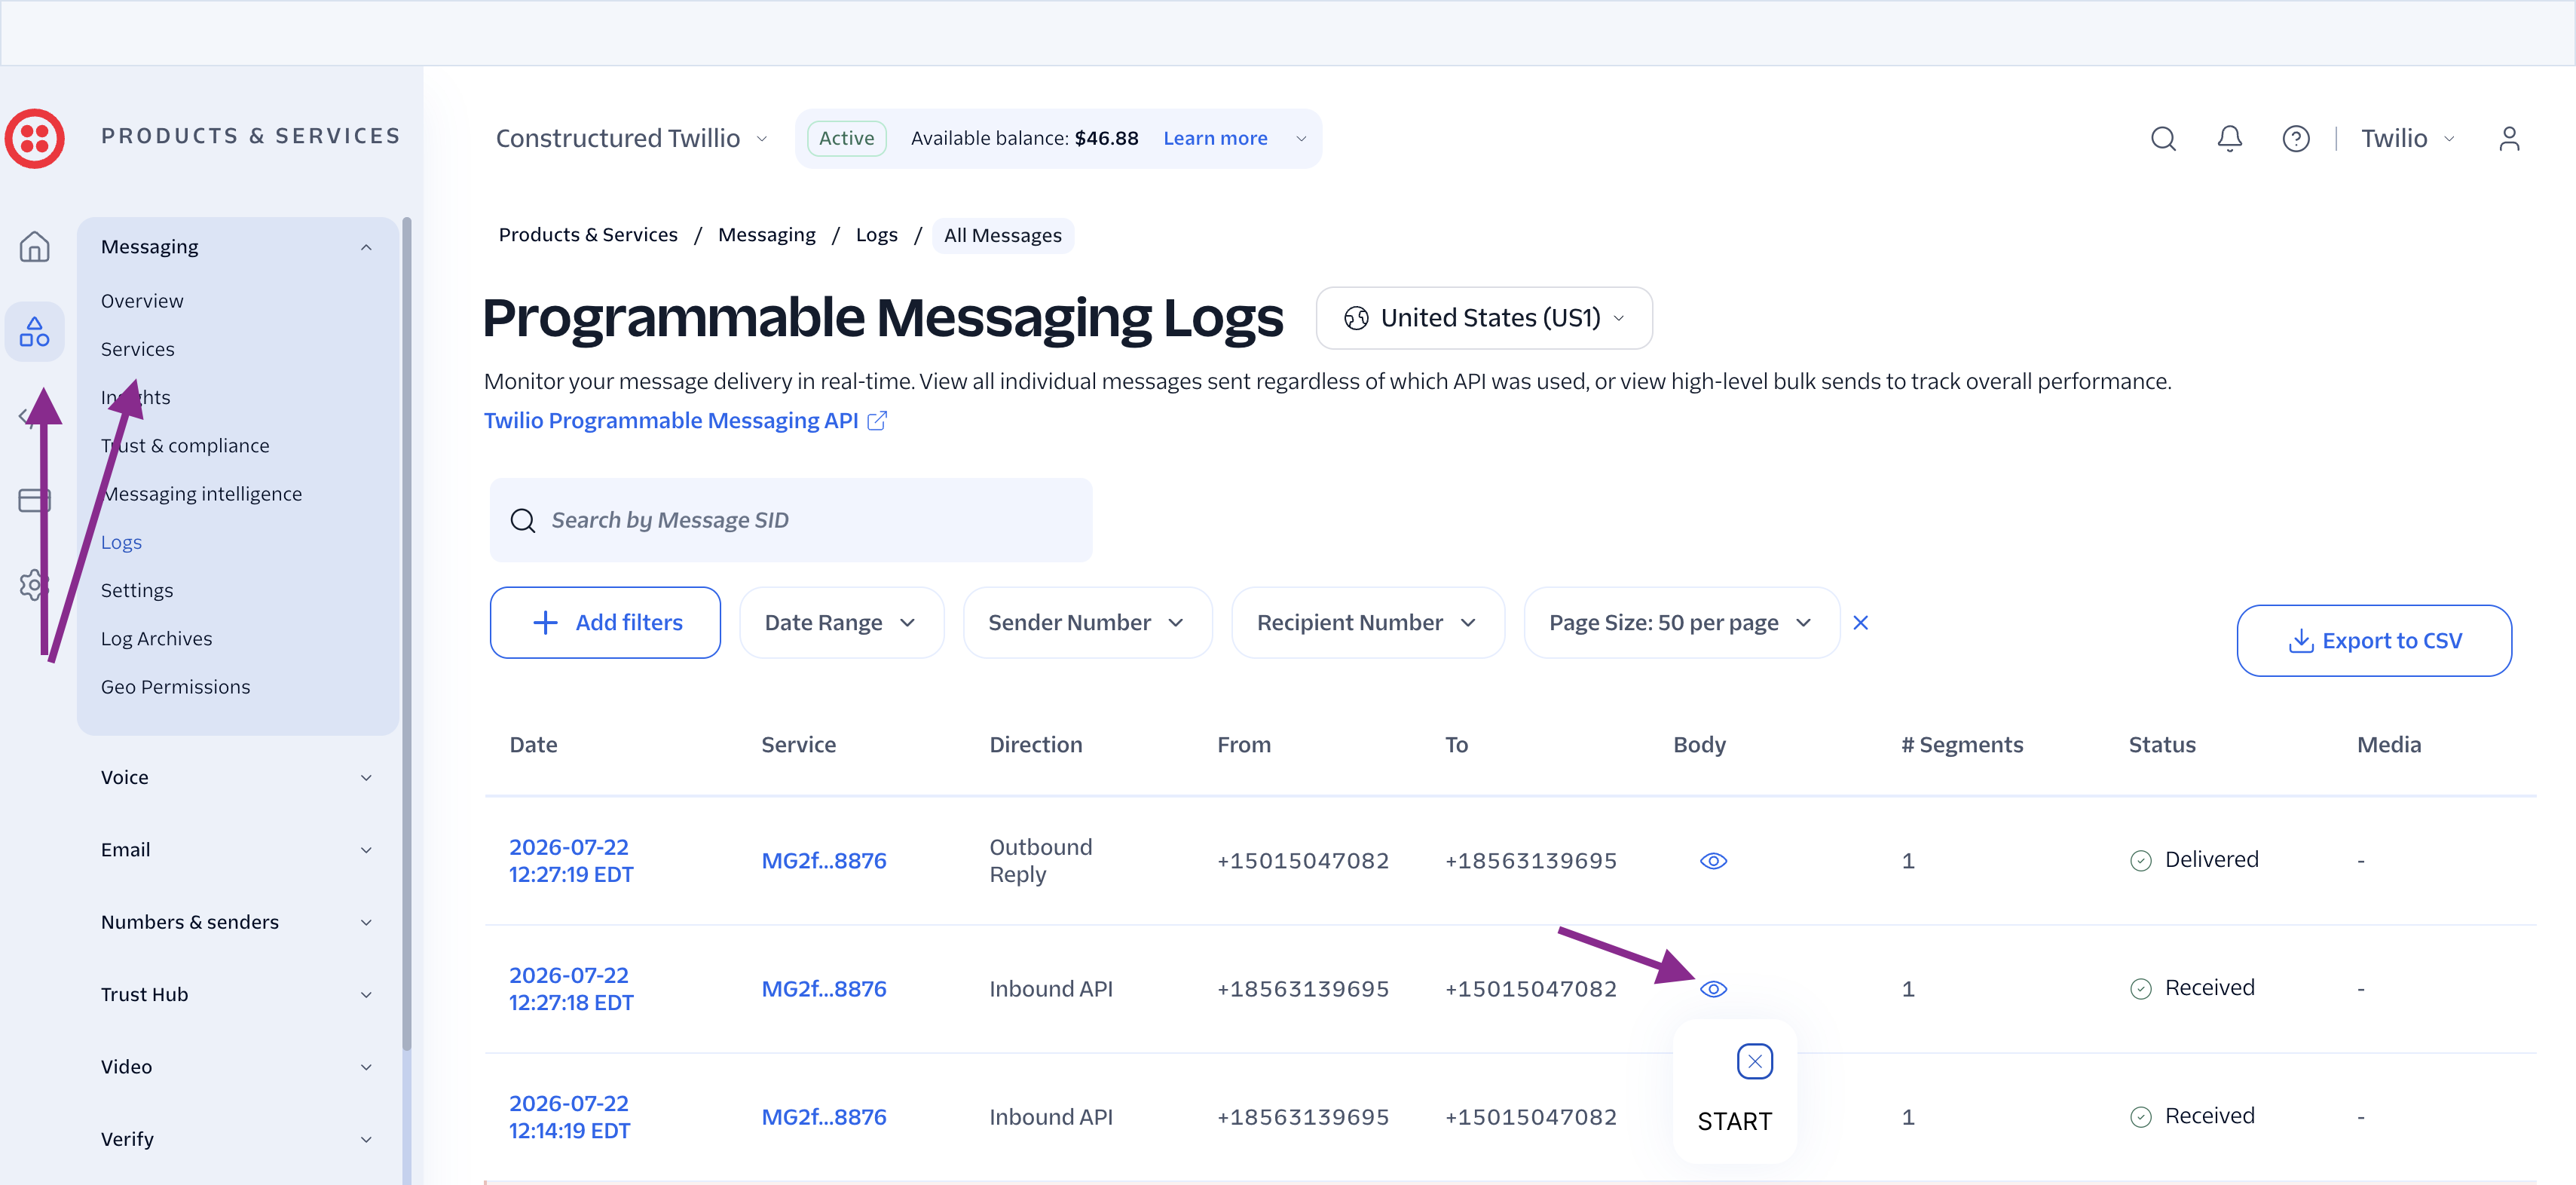Click Search by Message SID field
The height and width of the screenshot is (1185, 2576).
click(790, 520)
